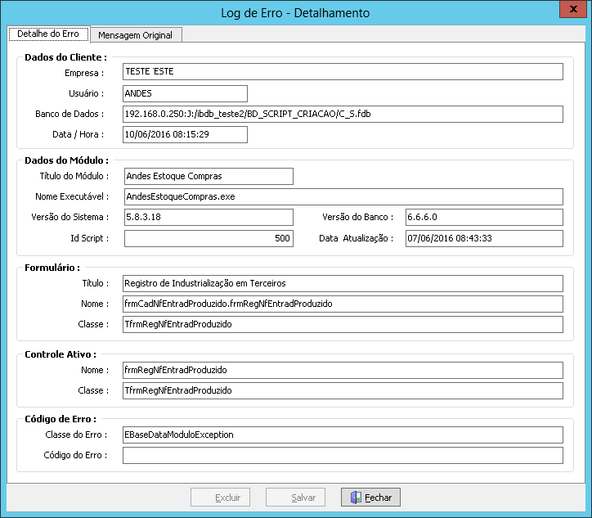Click the Versão do Banco field
The image size is (592, 518).
[484, 217]
